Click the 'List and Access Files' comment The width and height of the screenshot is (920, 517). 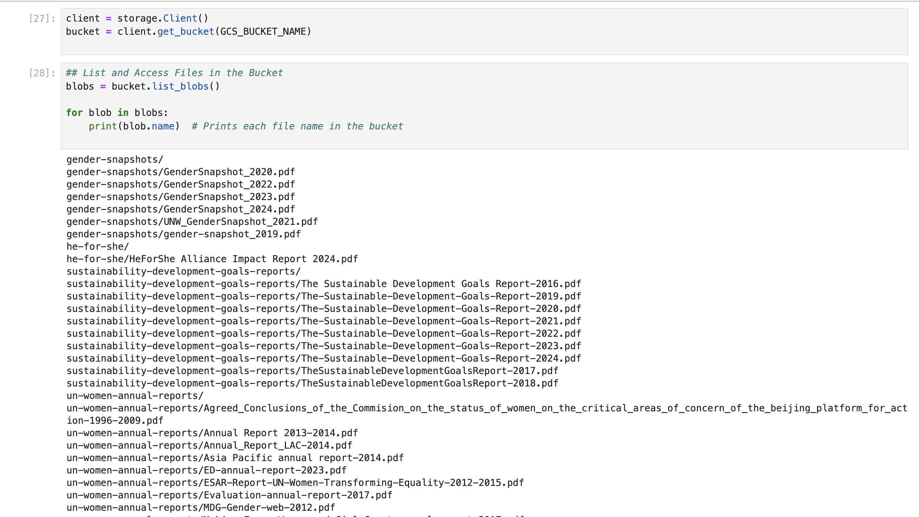tap(174, 73)
